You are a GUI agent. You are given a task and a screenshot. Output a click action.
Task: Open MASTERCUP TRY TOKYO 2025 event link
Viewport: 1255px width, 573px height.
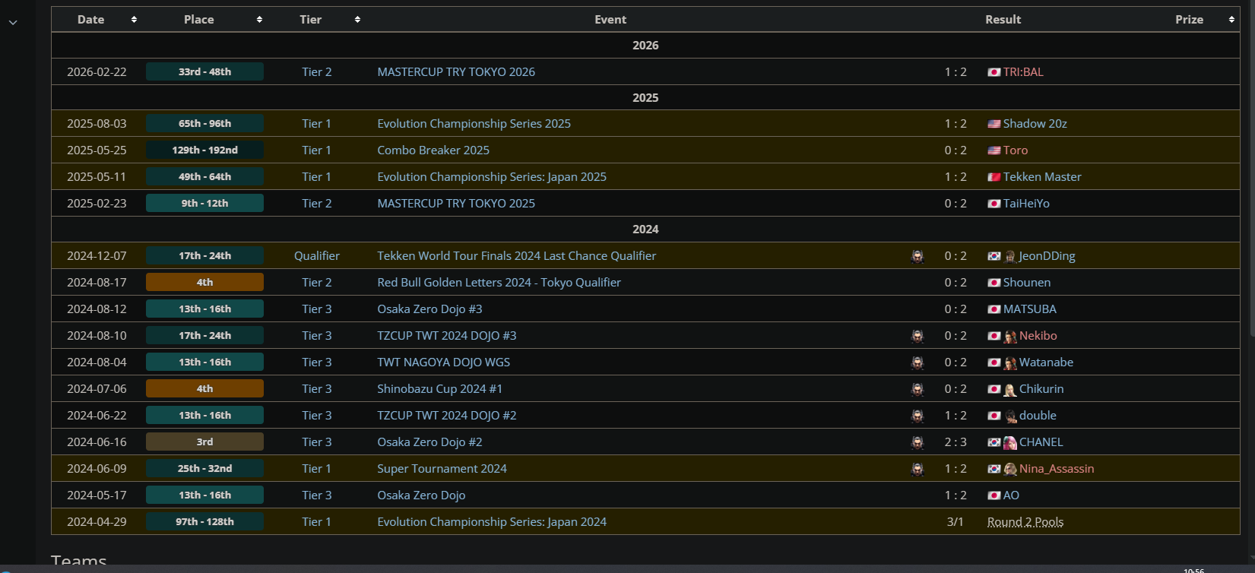click(x=456, y=204)
